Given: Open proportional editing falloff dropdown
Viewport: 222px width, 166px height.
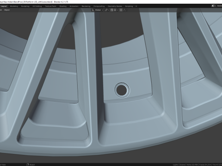Looking at the screenshot, I should click(x=125, y=10).
